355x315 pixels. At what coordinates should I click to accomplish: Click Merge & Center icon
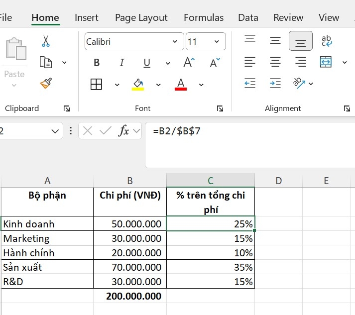pos(326,62)
